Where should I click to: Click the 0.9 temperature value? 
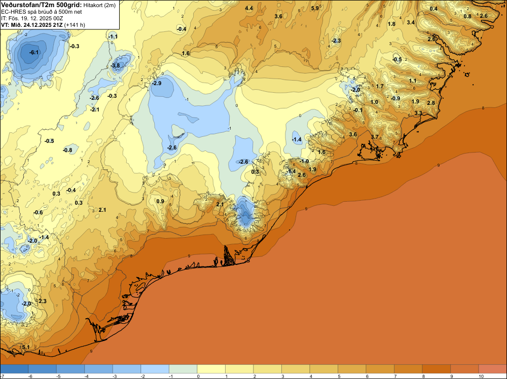pos(160,202)
